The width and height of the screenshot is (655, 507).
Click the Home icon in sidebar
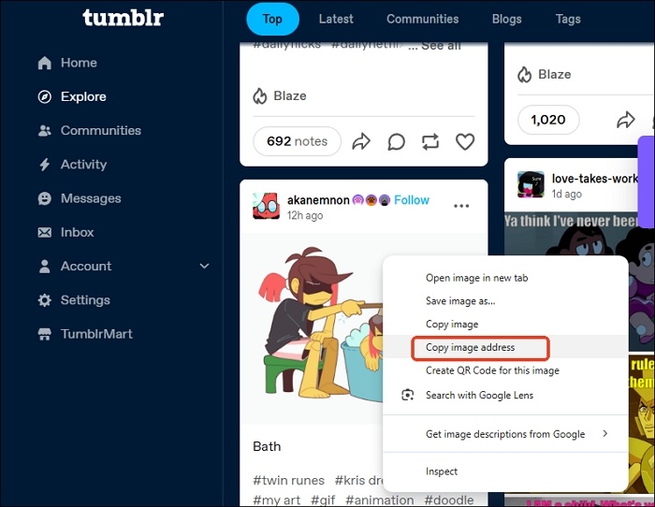click(44, 63)
